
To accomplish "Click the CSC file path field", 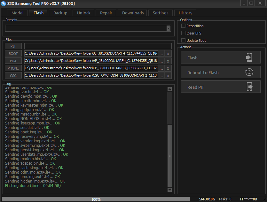I will 91,75.
